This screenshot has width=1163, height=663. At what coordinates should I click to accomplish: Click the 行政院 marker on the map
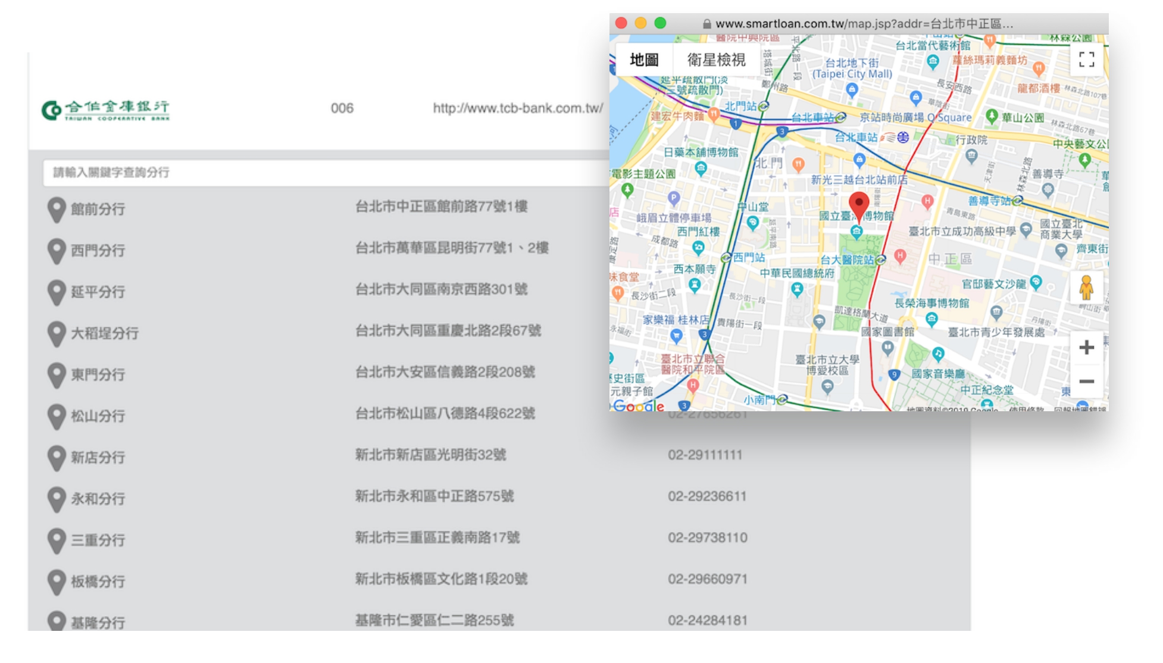(972, 156)
